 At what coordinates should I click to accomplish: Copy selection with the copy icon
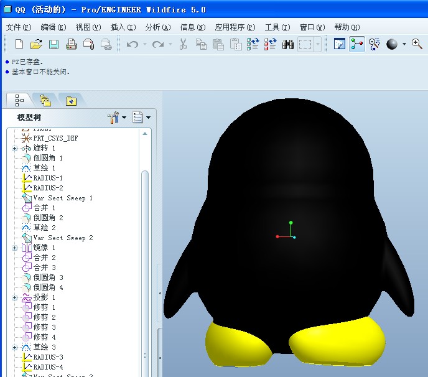tap(201, 44)
